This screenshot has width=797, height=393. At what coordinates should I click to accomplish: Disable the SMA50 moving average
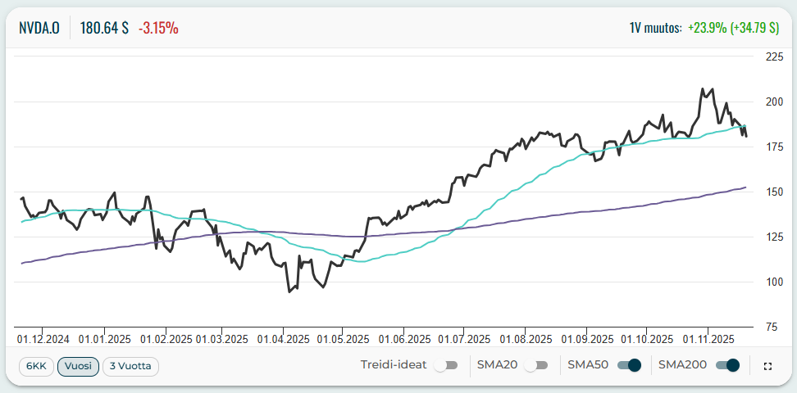click(628, 366)
